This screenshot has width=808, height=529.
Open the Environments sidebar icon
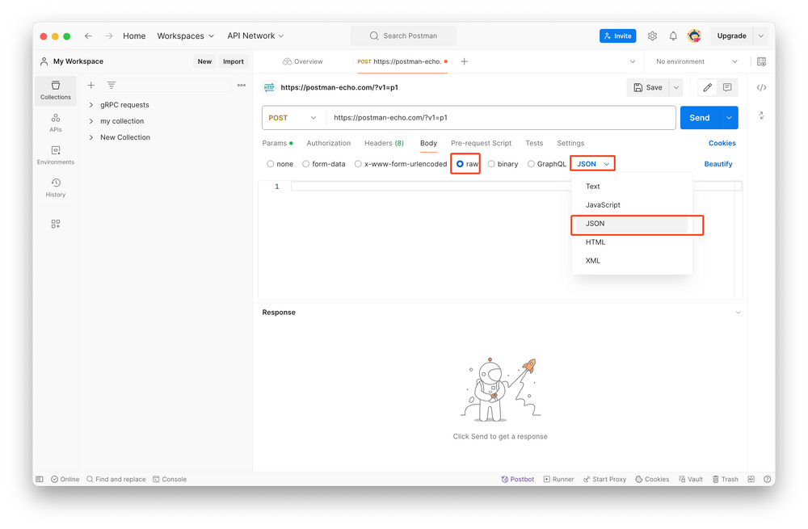click(x=56, y=155)
